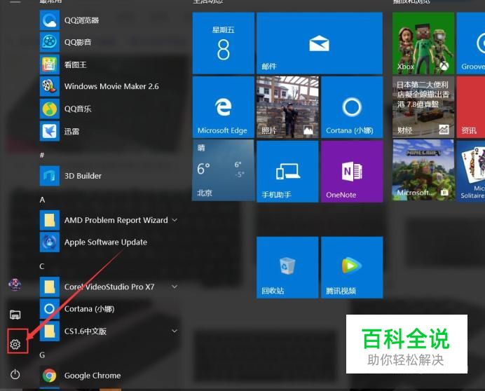Select 3D Builder label text
Screen dimensions: 485x391
pyautogui.click(x=83, y=176)
